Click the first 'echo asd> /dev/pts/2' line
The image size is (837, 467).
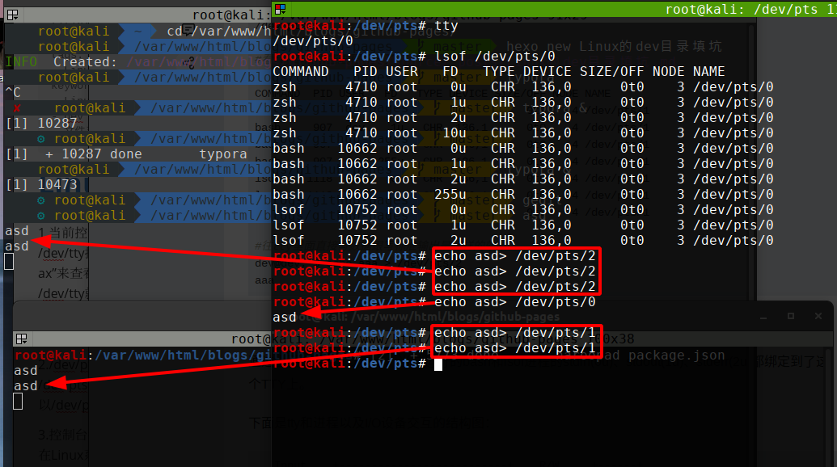pos(514,255)
